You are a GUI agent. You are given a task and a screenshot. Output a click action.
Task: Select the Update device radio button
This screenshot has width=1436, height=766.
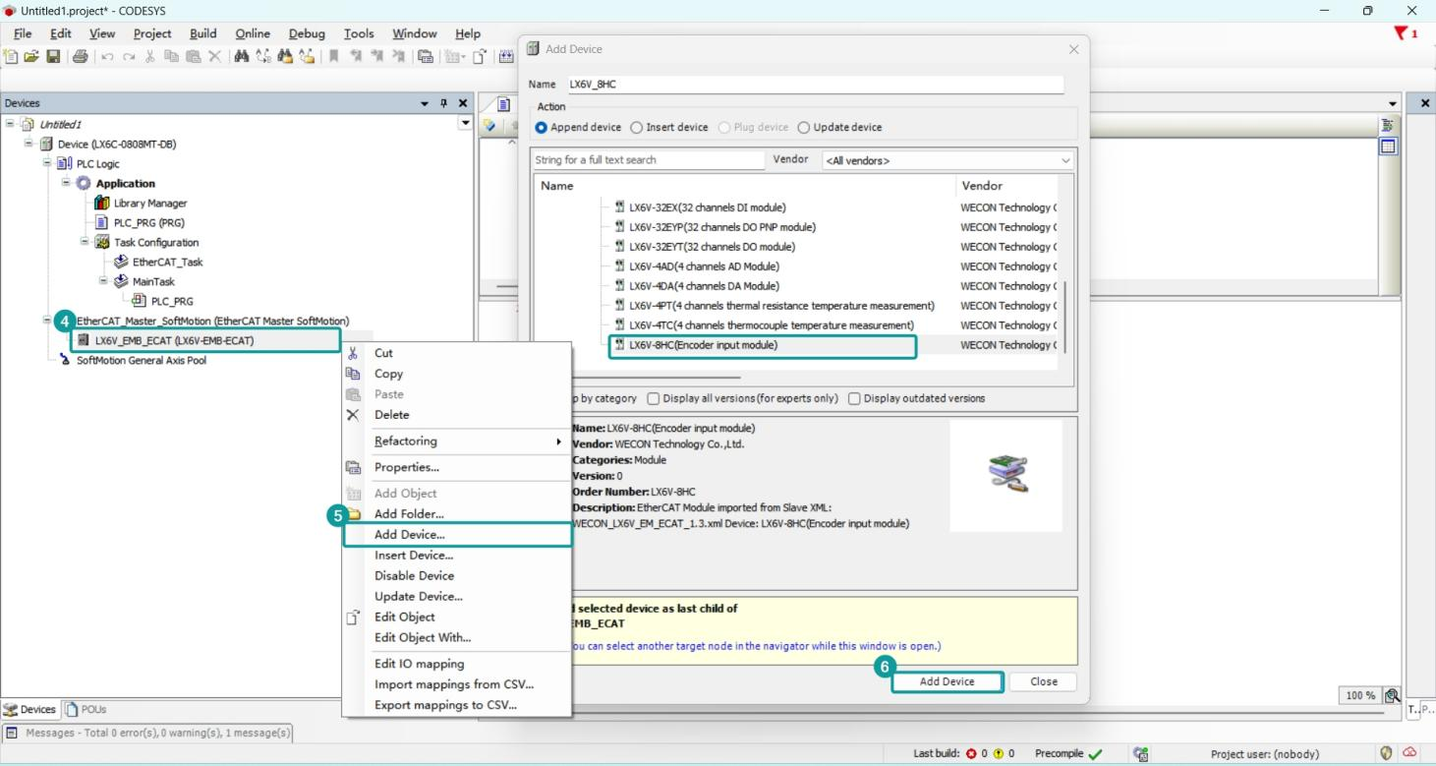[804, 128]
